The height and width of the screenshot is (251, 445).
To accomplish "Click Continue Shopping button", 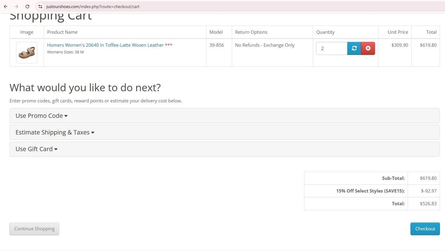I will (34, 229).
